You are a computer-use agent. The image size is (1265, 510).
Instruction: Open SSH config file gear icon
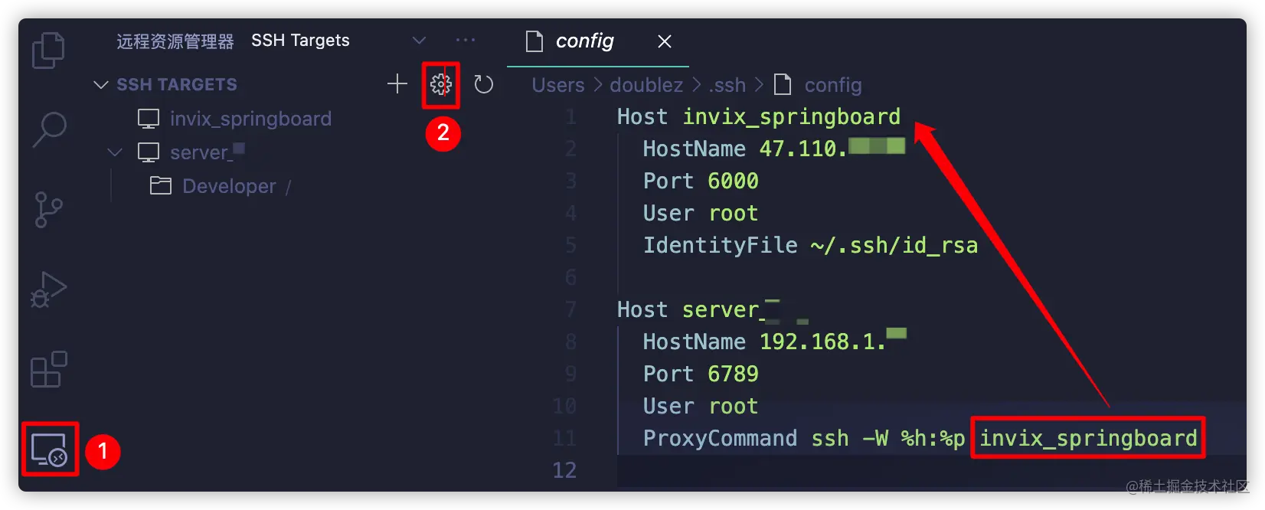pos(441,84)
